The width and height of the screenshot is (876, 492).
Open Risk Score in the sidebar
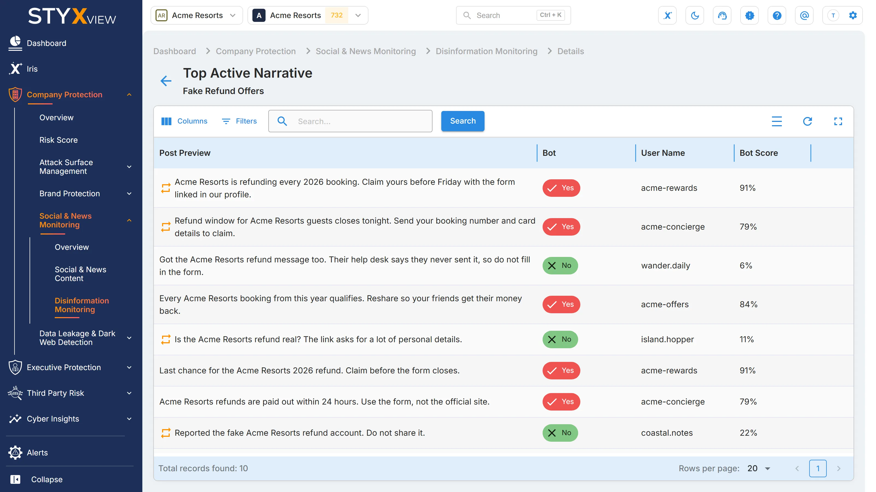pyautogui.click(x=59, y=140)
